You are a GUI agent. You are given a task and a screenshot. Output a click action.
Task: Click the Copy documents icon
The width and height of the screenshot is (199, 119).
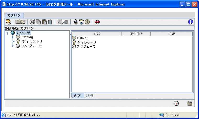(x=38, y=22)
